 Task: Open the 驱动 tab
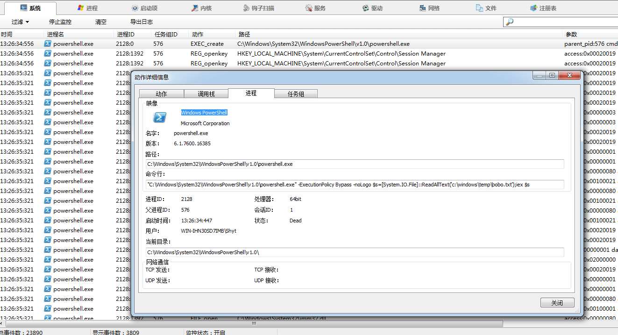372,8
